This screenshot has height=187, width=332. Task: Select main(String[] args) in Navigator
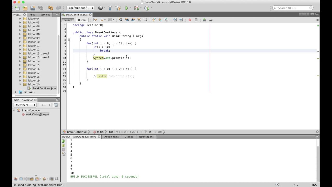(x=37, y=114)
